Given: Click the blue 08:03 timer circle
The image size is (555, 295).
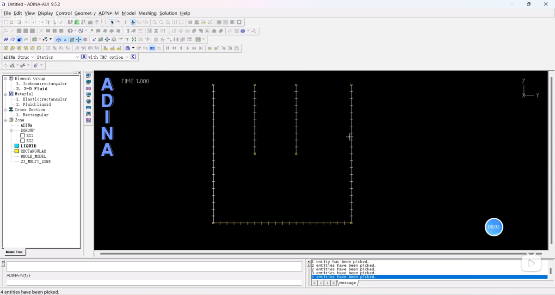Looking at the screenshot, I should pos(494,227).
